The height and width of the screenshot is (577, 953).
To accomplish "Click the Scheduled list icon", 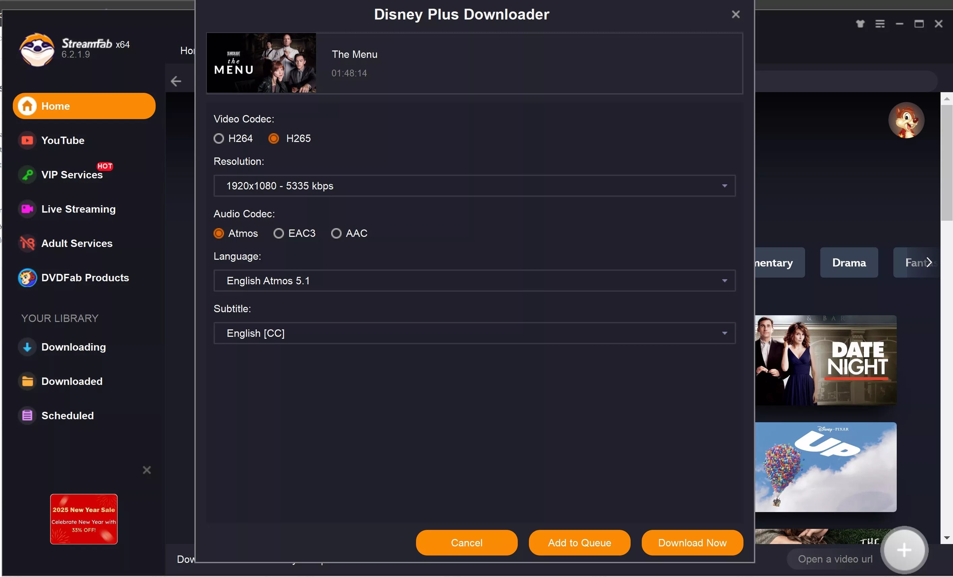I will 27,416.
